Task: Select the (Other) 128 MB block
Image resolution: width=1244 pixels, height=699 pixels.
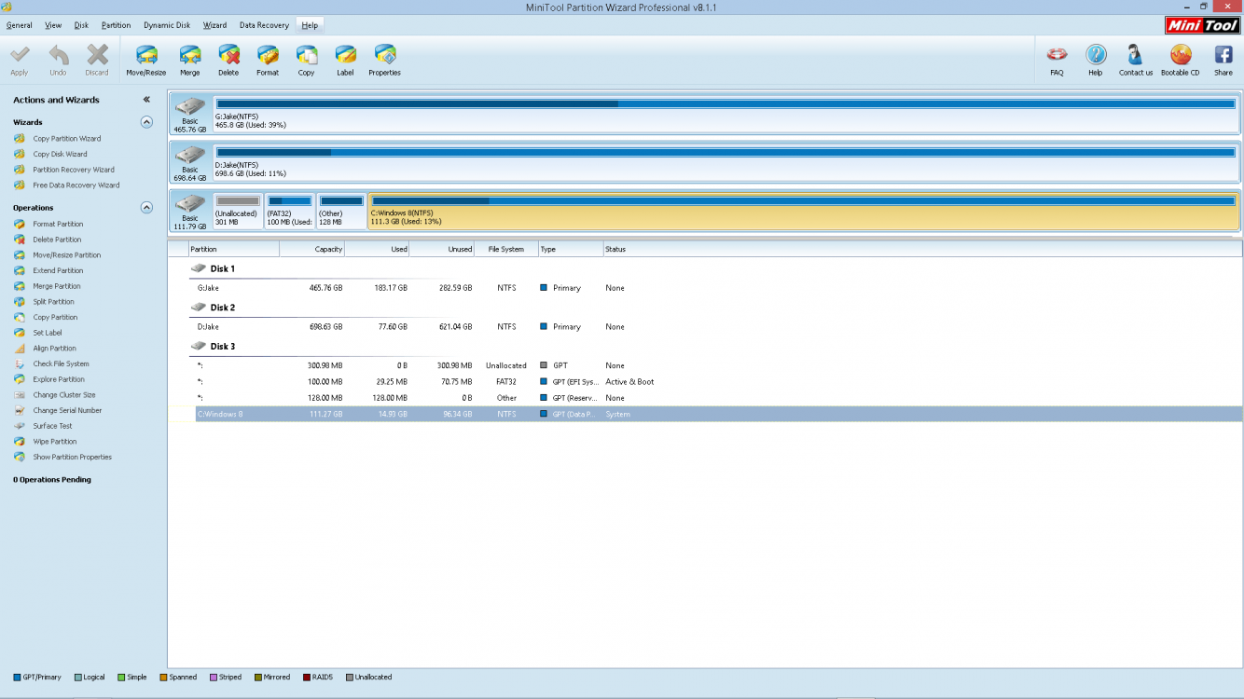Action: (x=341, y=211)
